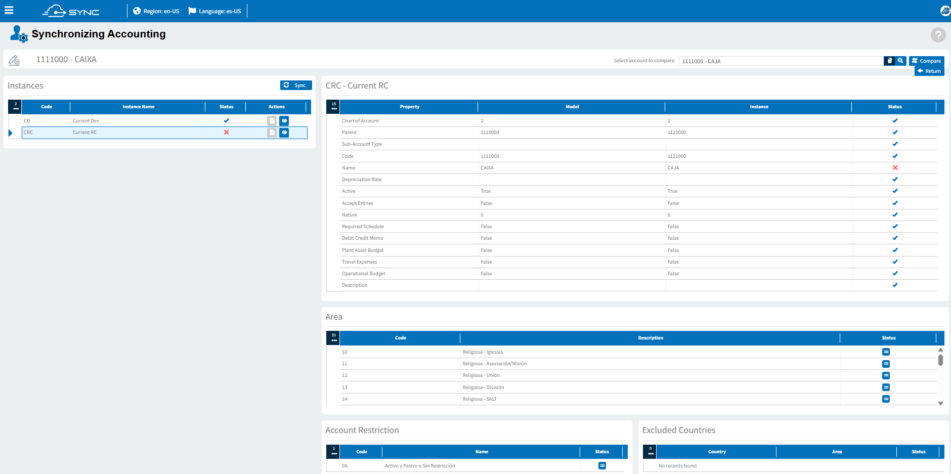Click the document icon for Current Dev

272,121
